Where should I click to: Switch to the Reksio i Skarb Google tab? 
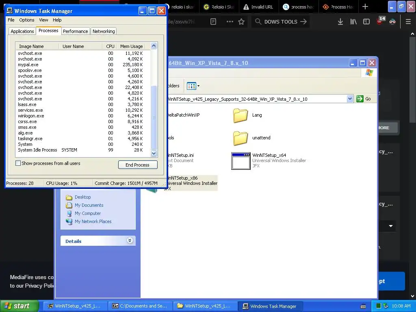tap(219, 7)
